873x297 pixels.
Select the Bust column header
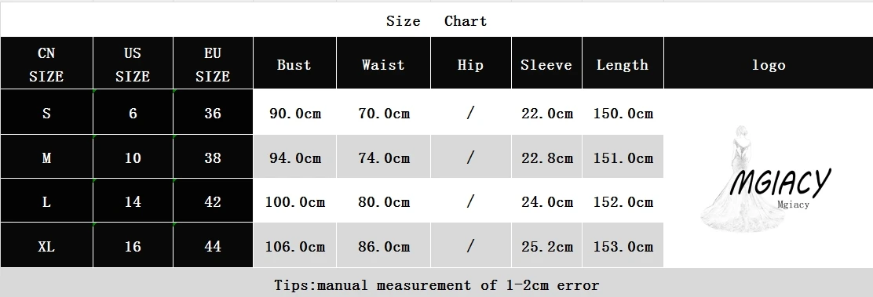294,63
